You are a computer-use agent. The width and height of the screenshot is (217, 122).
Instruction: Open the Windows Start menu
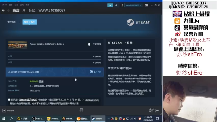[x=4, y=118]
